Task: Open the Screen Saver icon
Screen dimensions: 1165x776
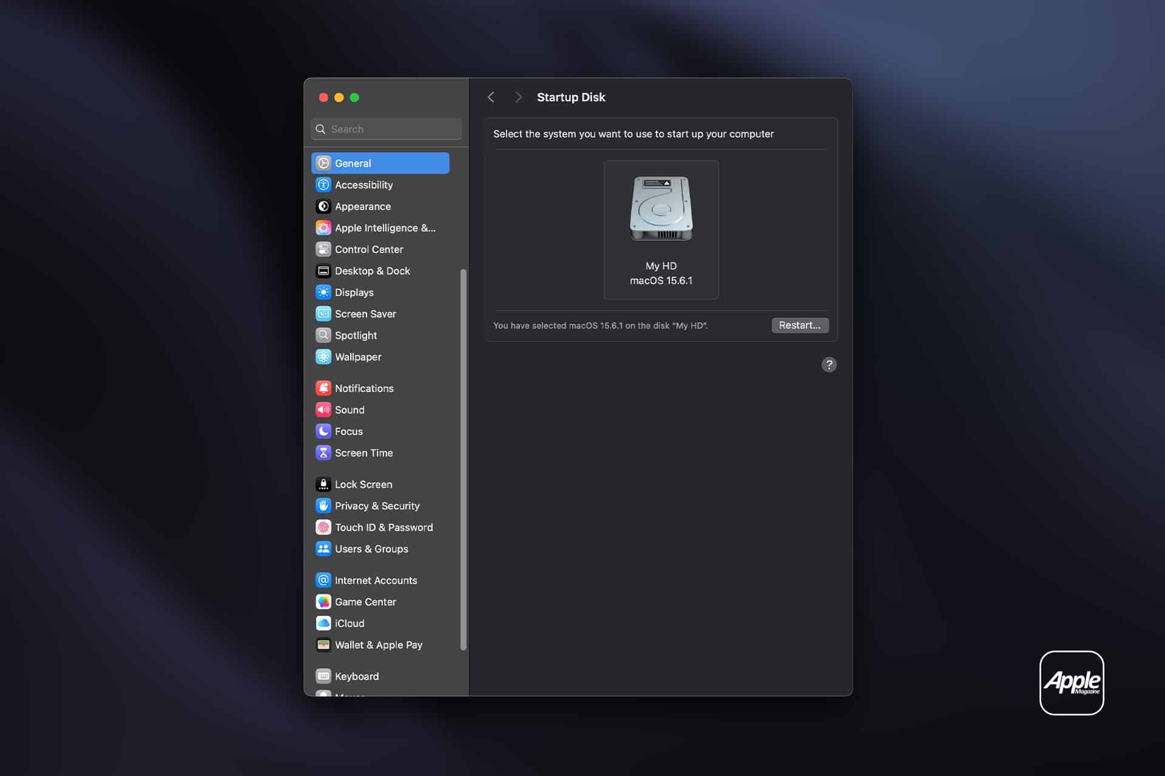Action: 323,314
